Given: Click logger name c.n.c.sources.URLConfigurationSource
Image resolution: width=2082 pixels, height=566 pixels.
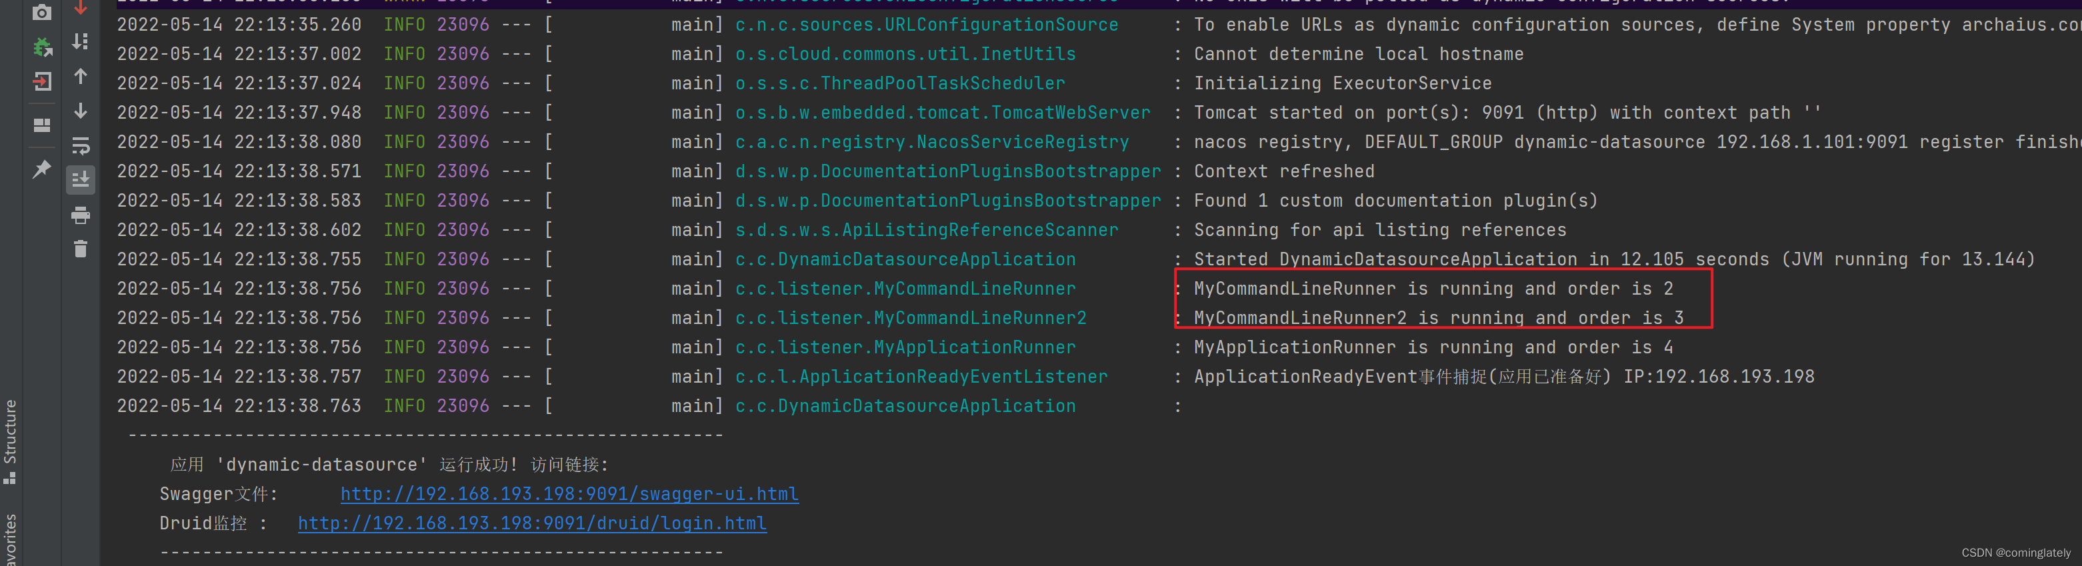Looking at the screenshot, I should point(927,25).
